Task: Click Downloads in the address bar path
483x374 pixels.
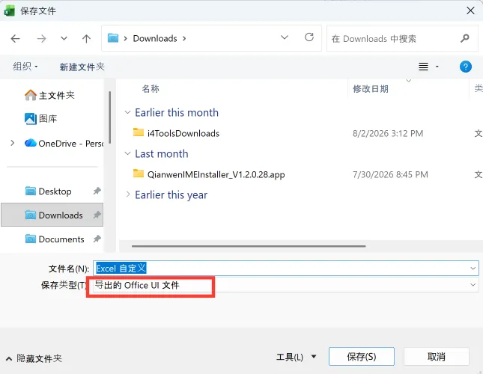Action: 155,38
